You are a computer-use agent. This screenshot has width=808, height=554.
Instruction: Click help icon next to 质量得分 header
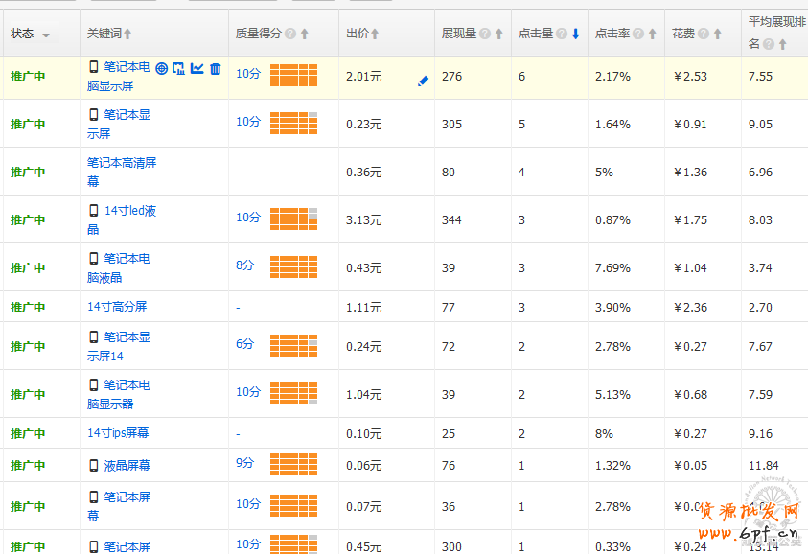point(290,34)
